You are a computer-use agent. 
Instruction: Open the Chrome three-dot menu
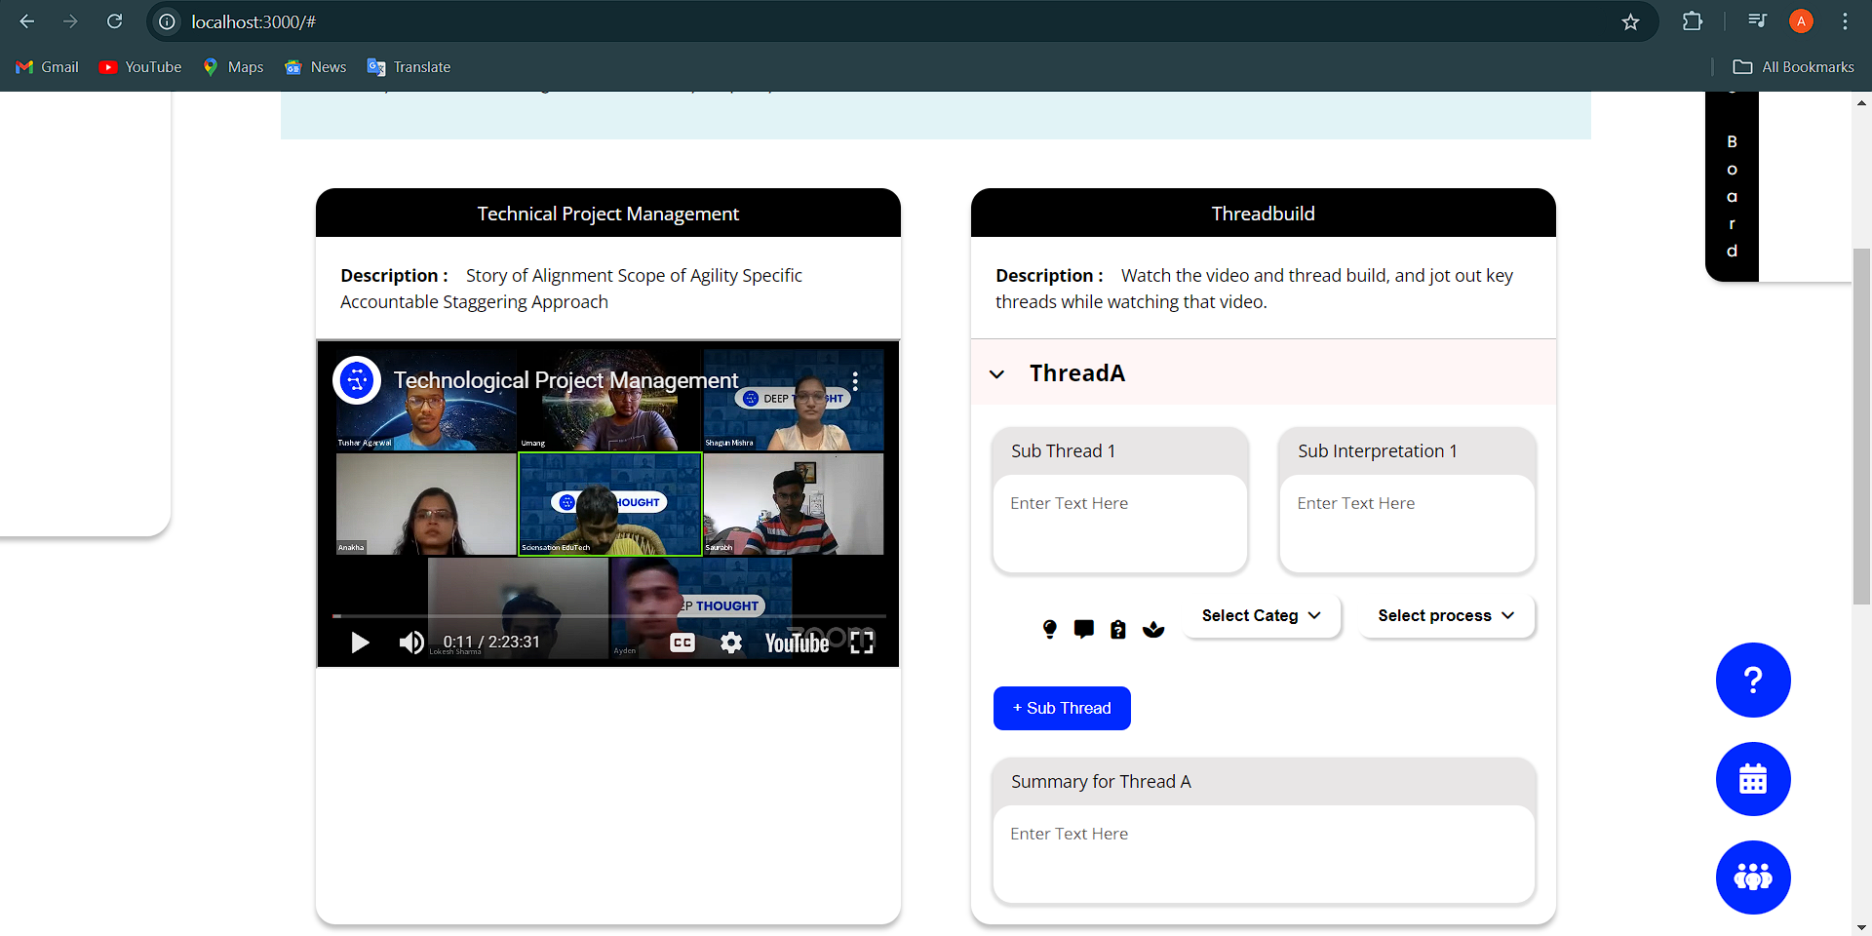pos(1845,21)
